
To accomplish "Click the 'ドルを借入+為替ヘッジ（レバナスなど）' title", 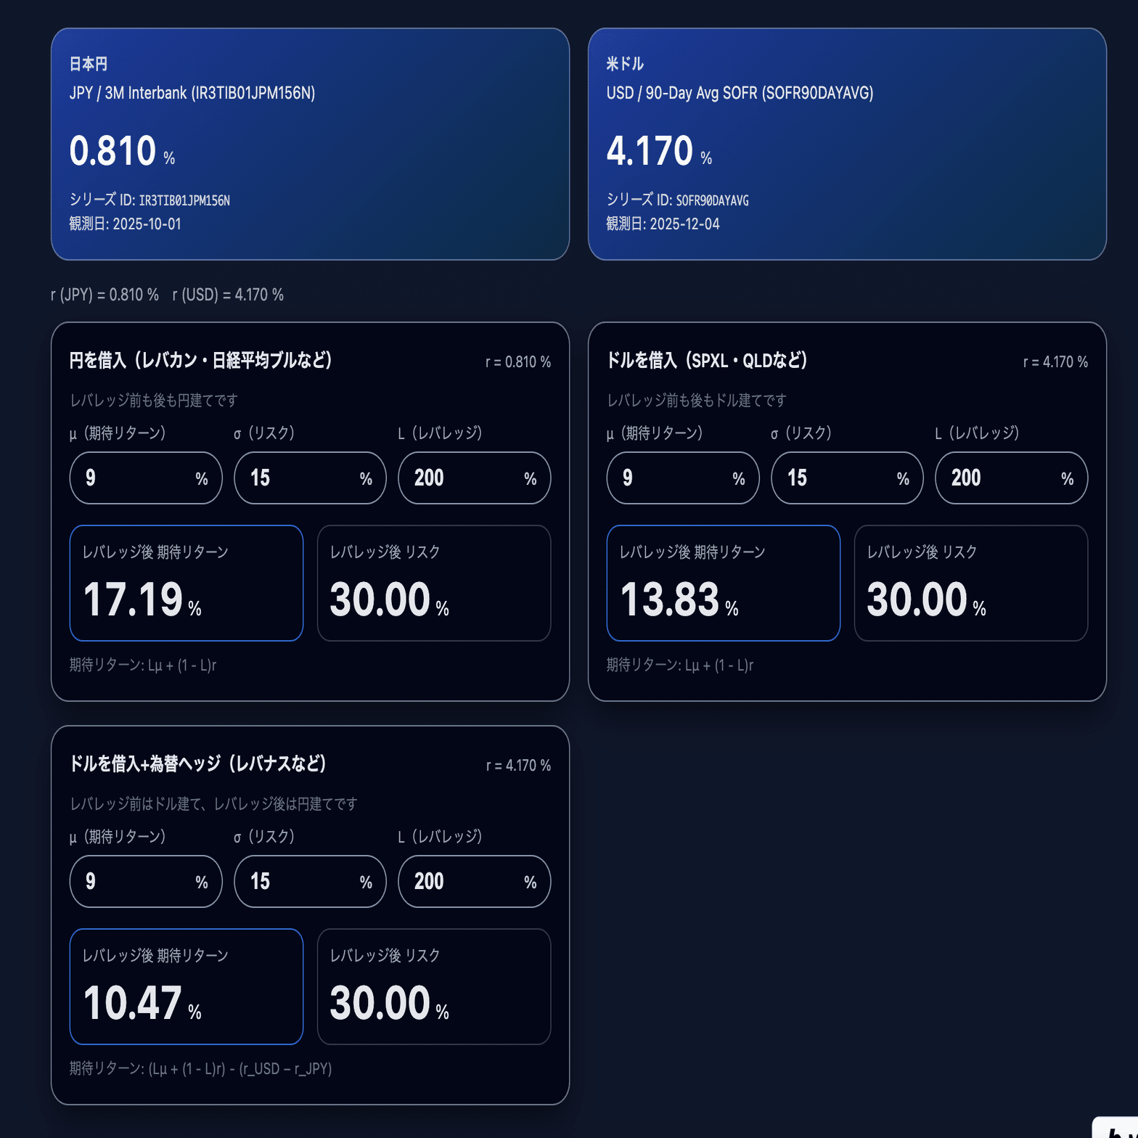I will pyautogui.click(x=198, y=764).
